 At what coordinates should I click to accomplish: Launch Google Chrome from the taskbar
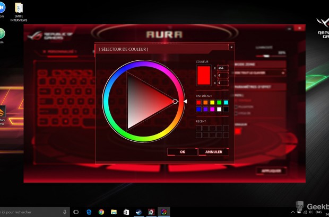[101, 212]
